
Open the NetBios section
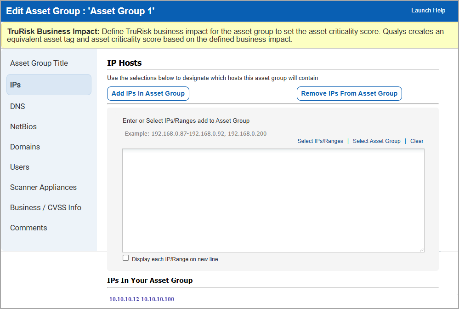click(23, 126)
